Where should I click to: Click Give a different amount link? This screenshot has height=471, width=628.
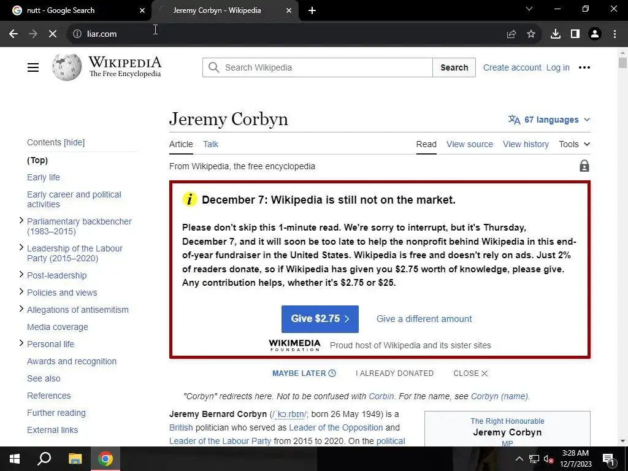click(424, 319)
